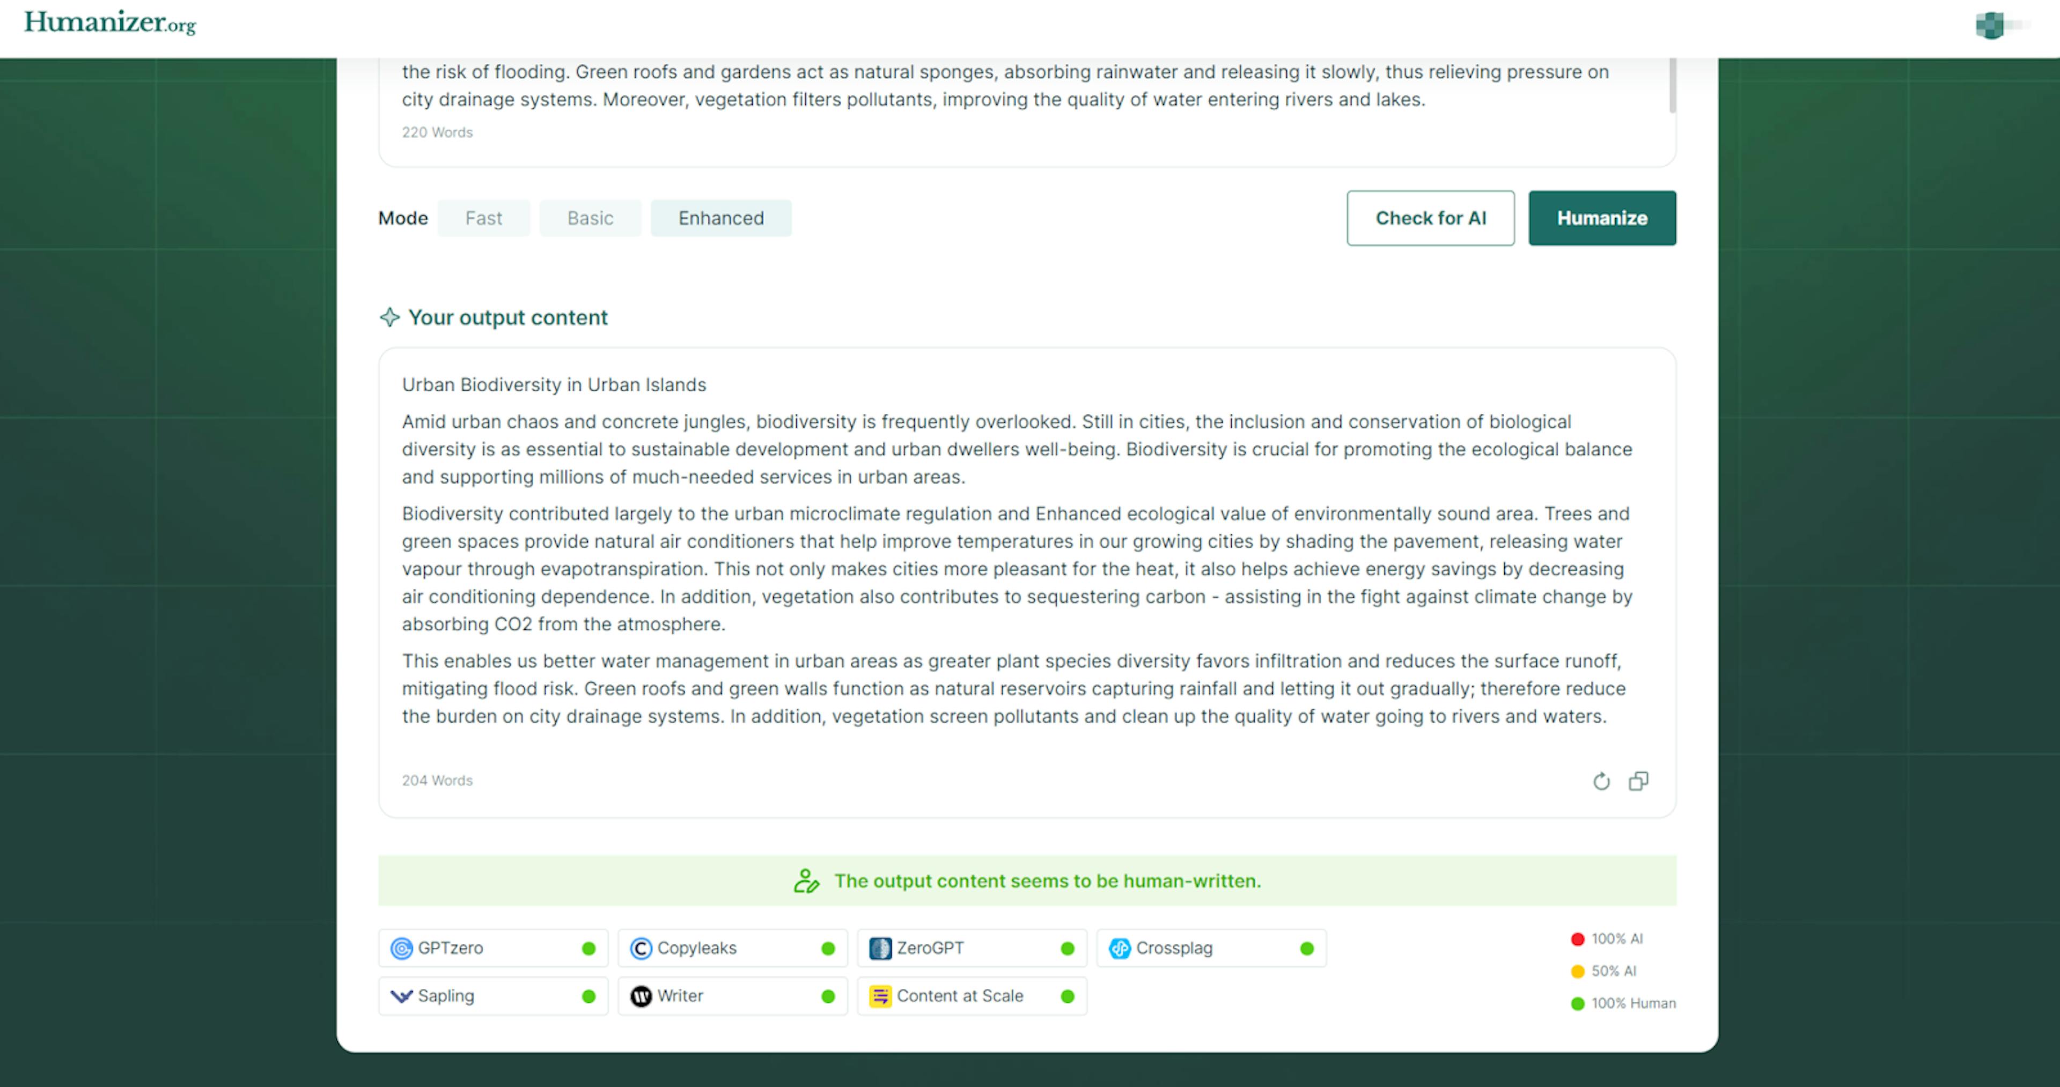Copy the output text using copy icon

pyautogui.click(x=1638, y=781)
